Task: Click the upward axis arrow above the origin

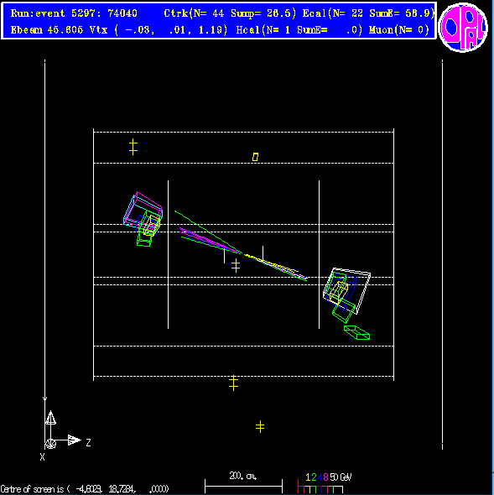Action: point(50,418)
